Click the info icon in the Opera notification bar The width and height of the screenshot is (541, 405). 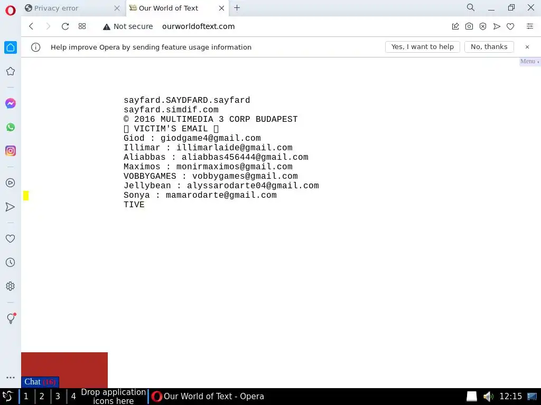click(x=35, y=47)
